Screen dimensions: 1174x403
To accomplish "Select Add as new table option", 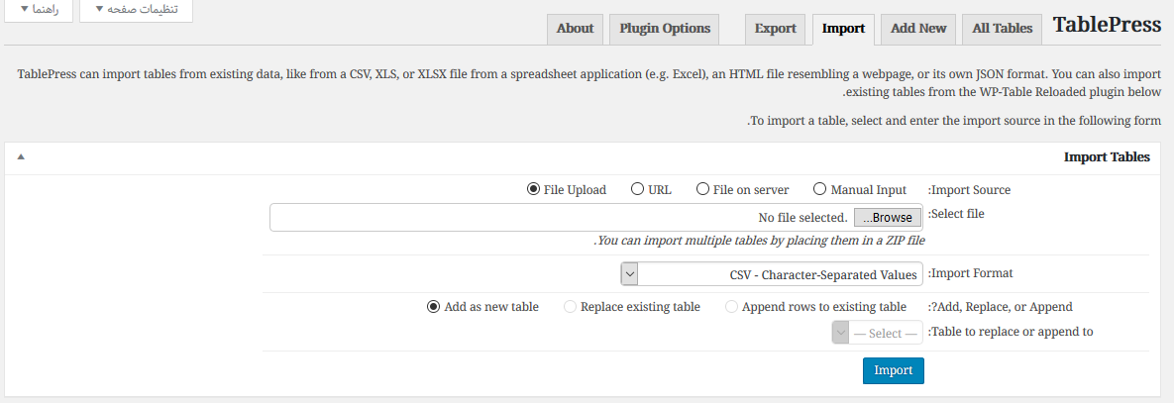I will pyautogui.click(x=433, y=307).
